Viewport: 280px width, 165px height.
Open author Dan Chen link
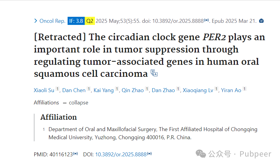74,90
